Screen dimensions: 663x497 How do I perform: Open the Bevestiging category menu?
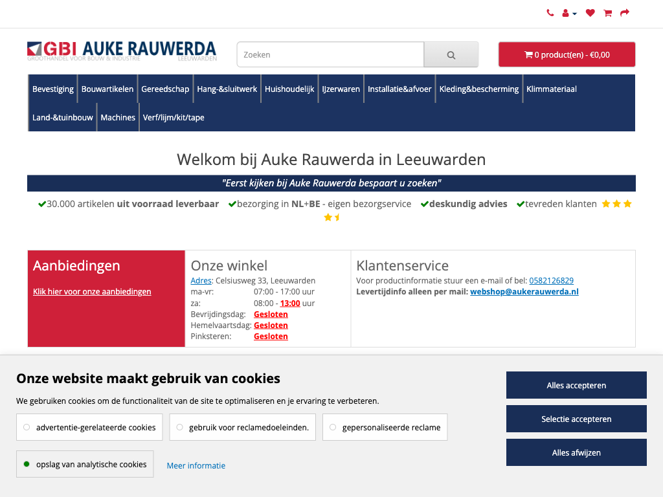(53, 89)
